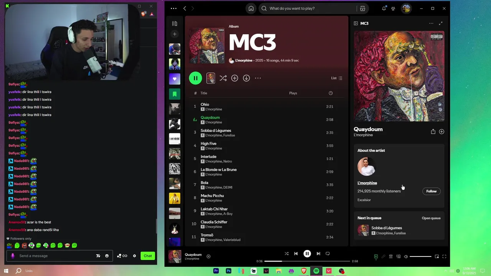Open the album's more options ellipsis
This screenshot has height=276, width=491.
pos(258,78)
